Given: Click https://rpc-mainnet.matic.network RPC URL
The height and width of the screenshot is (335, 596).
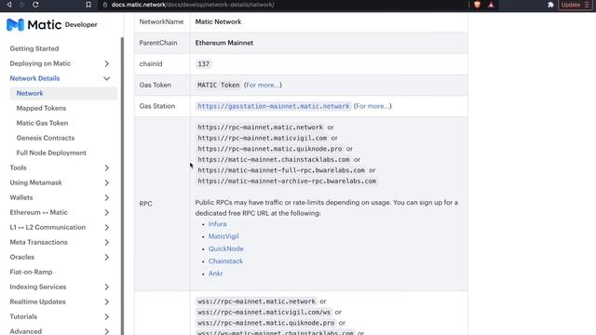Looking at the screenshot, I should 261,127.
